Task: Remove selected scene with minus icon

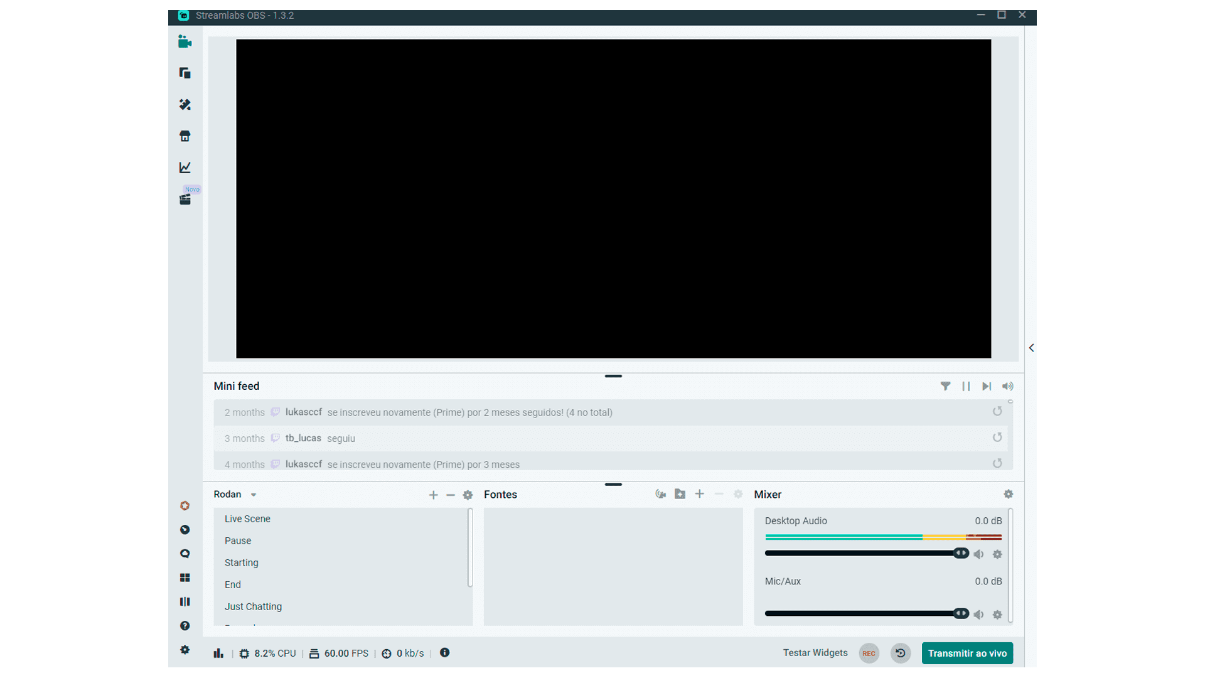Action: (451, 495)
